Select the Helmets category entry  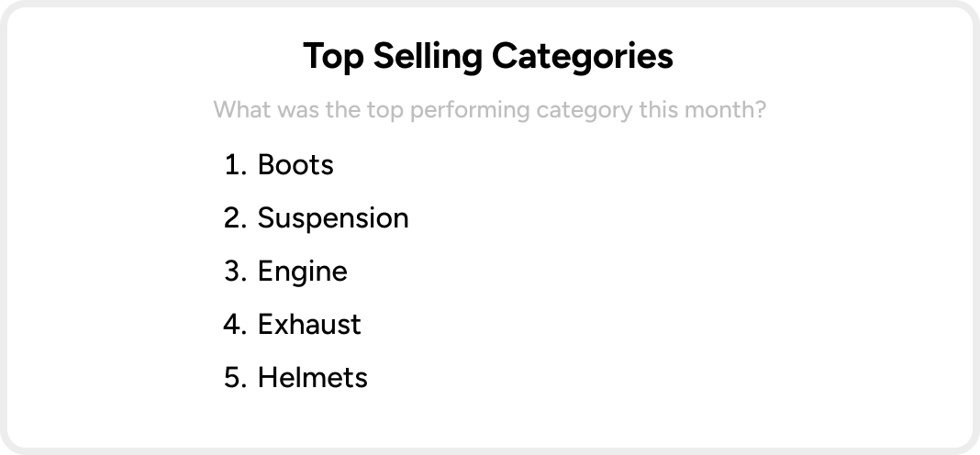[x=313, y=378]
